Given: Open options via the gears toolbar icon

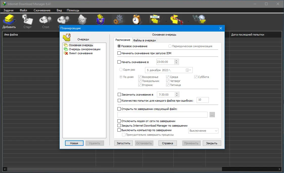Looking at the screenshot, I should 118,19.
